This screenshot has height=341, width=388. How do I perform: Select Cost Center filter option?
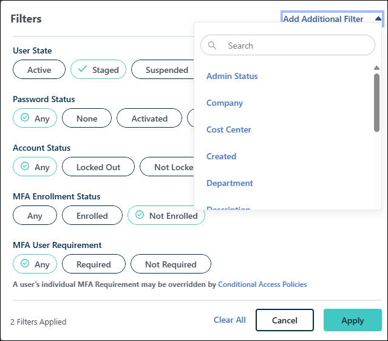229,129
